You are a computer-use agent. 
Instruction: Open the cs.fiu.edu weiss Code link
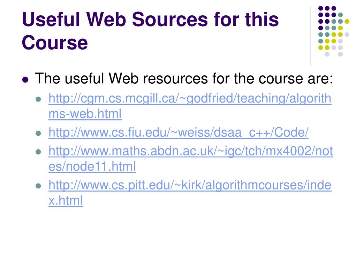[178, 133]
